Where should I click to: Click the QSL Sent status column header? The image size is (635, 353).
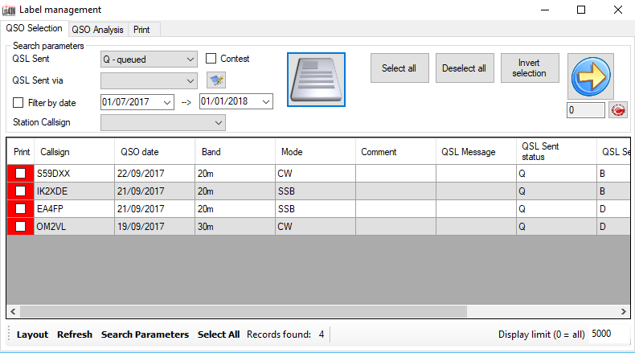coord(556,152)
